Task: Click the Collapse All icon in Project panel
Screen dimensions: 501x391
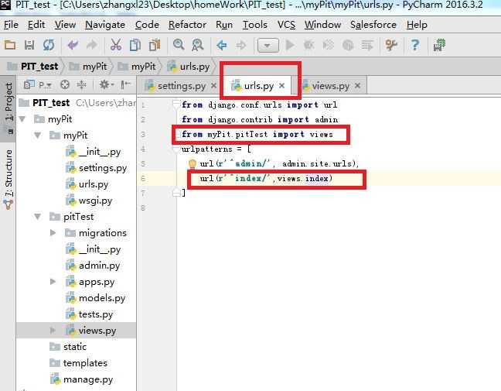Action: point(81,85)
